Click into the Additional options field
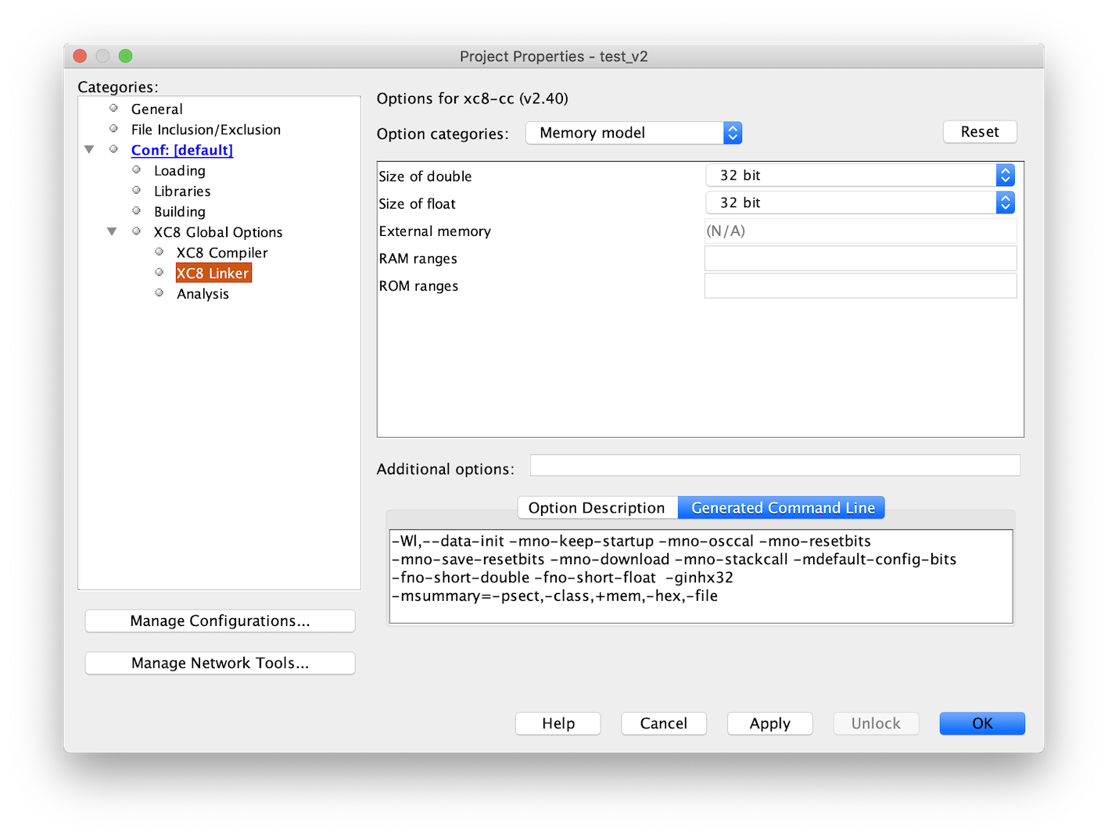Viewport: 1108px width, 837px height. point(774,466)
